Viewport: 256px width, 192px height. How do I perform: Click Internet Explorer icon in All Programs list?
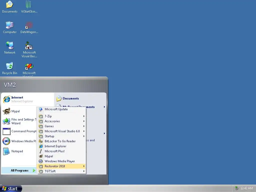(41, 146)
